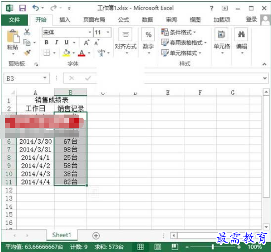271x252 pixels.
Task: Click the Excel application icon
Action: click(9, 8)
